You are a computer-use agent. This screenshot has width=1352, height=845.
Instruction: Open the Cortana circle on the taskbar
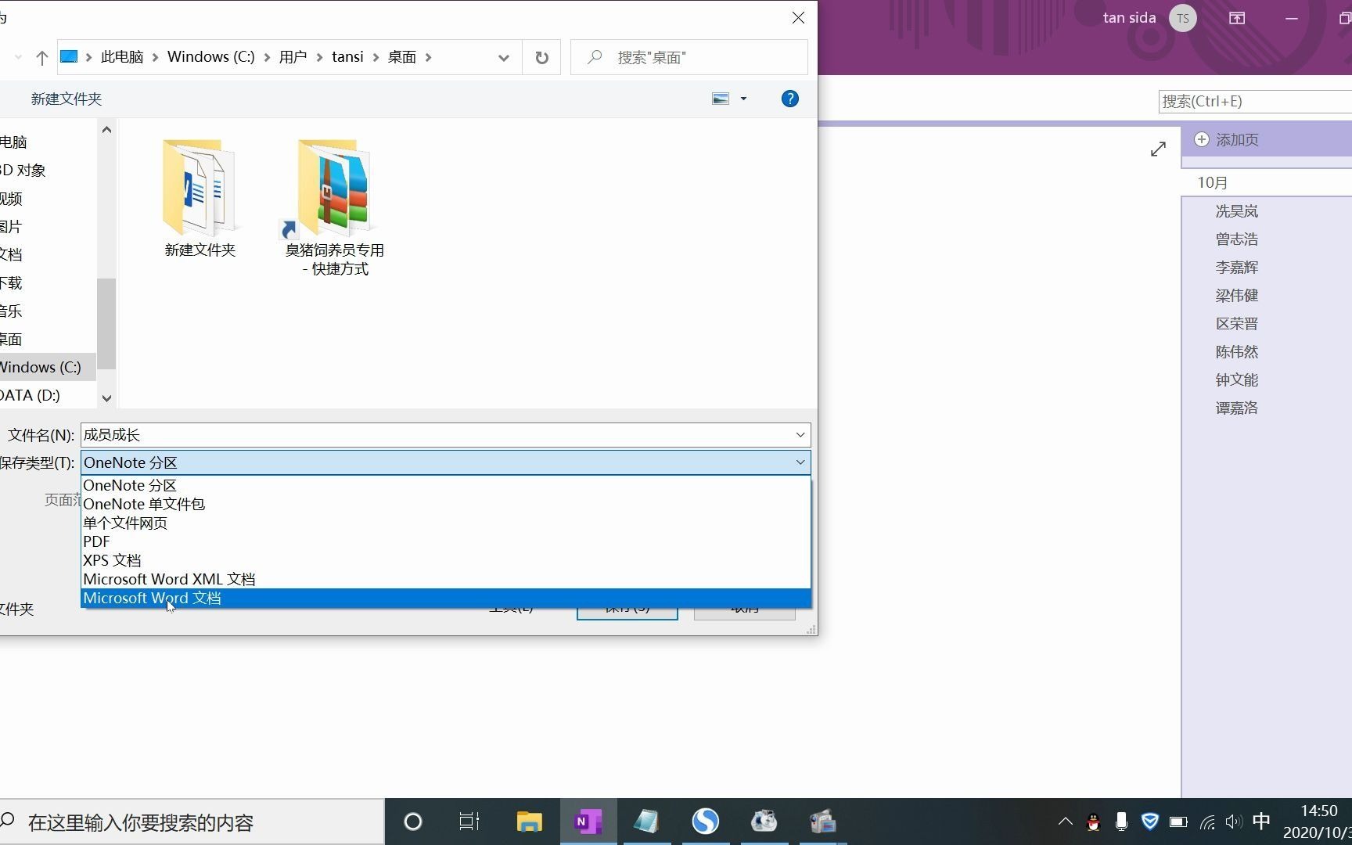click(413, 822)
